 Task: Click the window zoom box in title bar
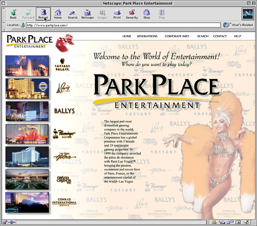point(249,3)
